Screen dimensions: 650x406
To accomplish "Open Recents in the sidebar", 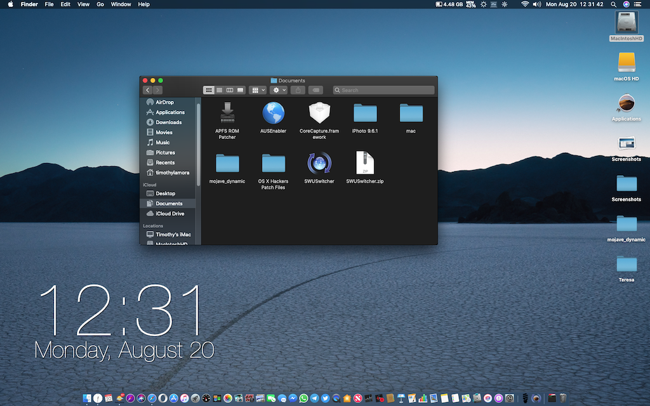I will (168, 162).
